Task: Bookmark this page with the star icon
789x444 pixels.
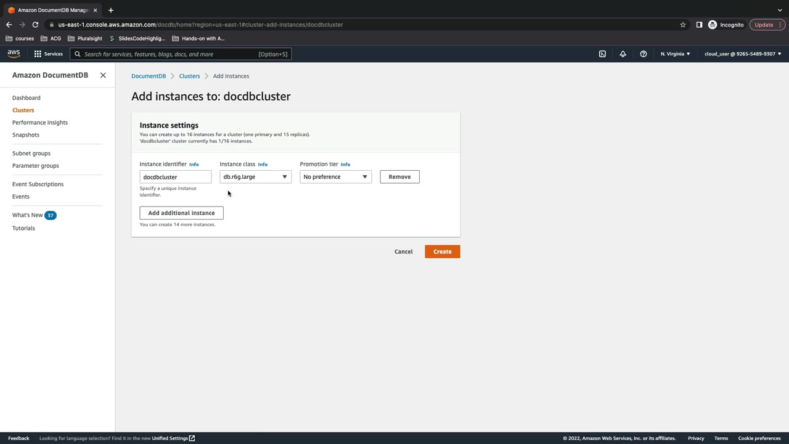Action: [683, 25]
